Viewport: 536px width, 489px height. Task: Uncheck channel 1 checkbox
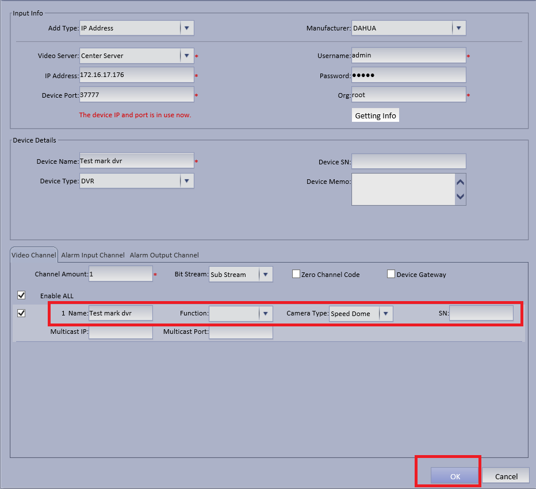tap(21, 313)
